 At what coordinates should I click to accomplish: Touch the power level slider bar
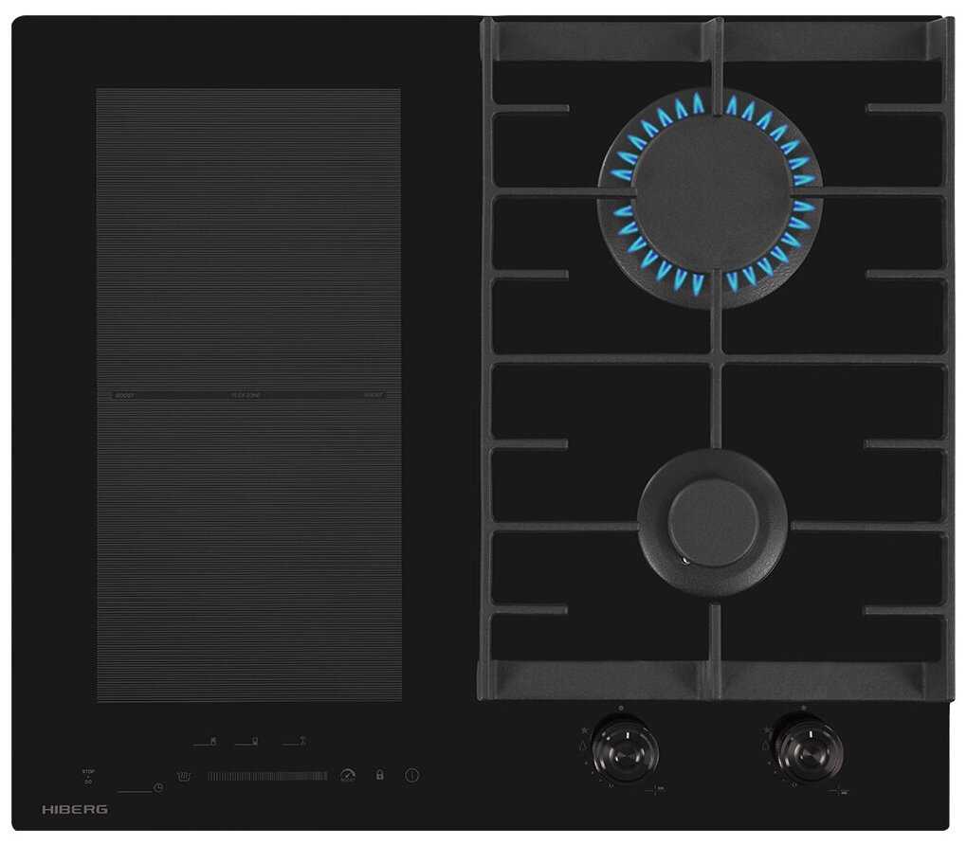[267, 776]
